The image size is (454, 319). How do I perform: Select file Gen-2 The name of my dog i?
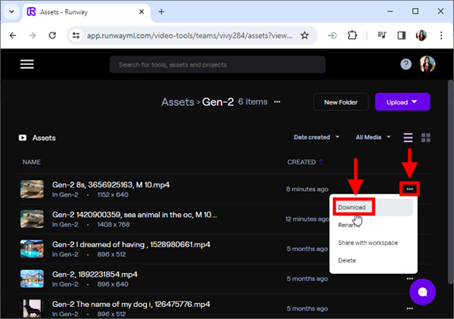pyautogui.click(x=131, y=304)
